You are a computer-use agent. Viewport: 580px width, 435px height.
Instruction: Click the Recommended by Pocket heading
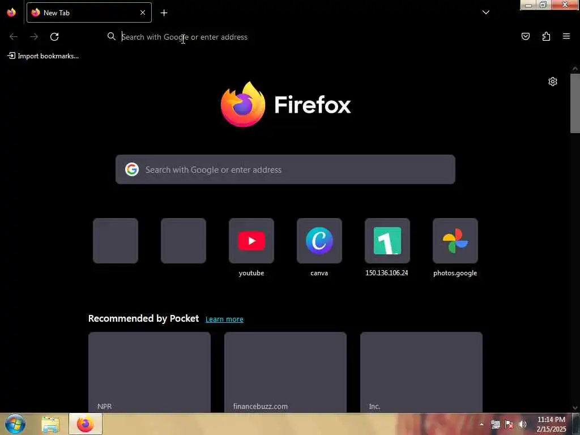pos(143,318)
